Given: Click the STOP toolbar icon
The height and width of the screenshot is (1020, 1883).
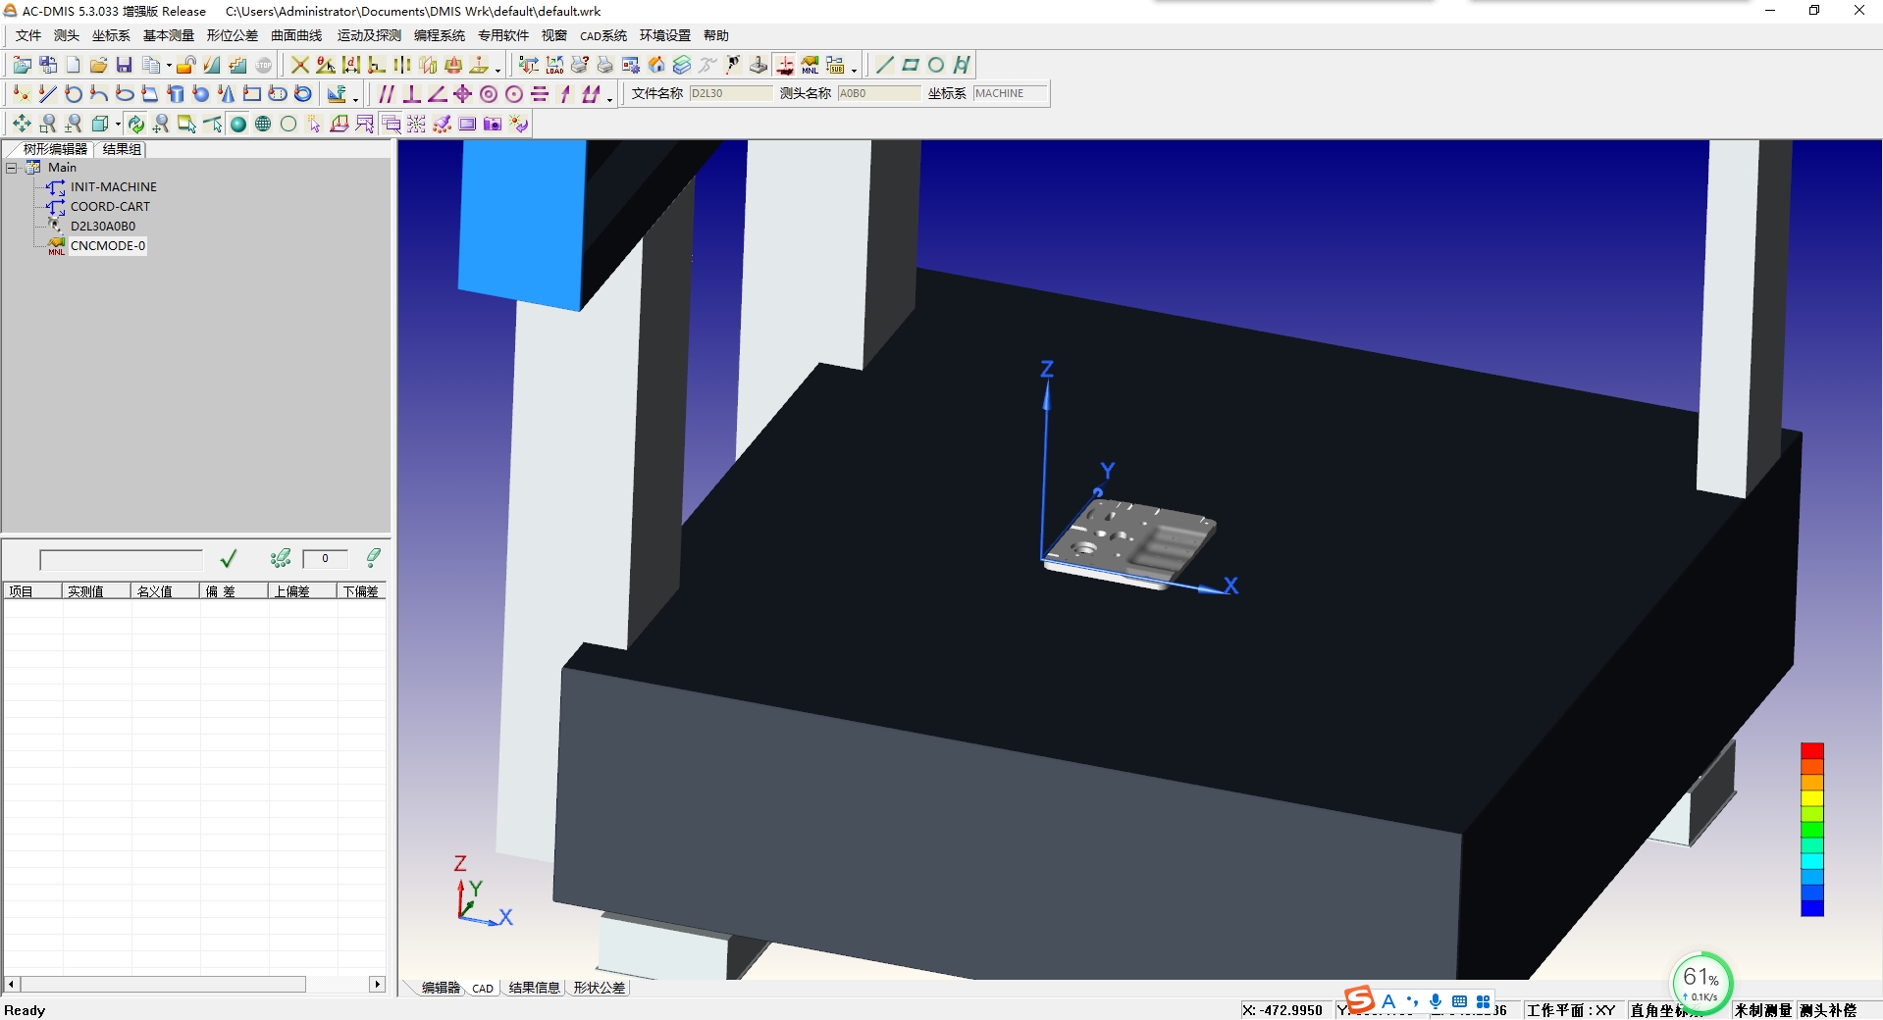Looking at the screenshot, I should 262,66.
